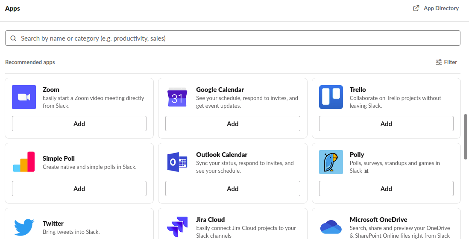Click the Trello app icon
Image resolution: width=469 pixels, height=239 pixels.
pos(331,97)
